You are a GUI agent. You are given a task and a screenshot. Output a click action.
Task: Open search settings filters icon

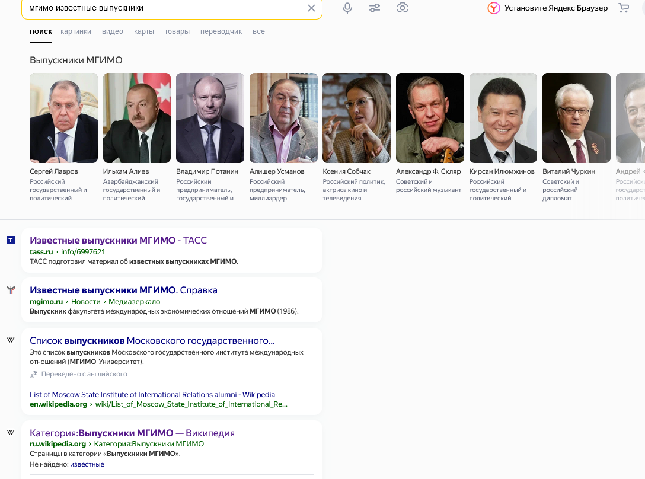(375, 8)
